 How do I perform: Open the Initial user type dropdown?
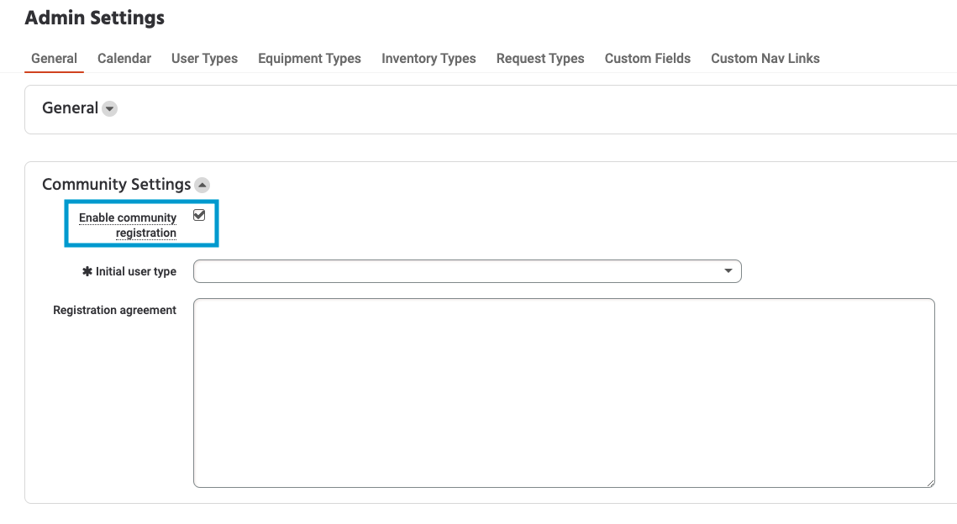(467, 271)
